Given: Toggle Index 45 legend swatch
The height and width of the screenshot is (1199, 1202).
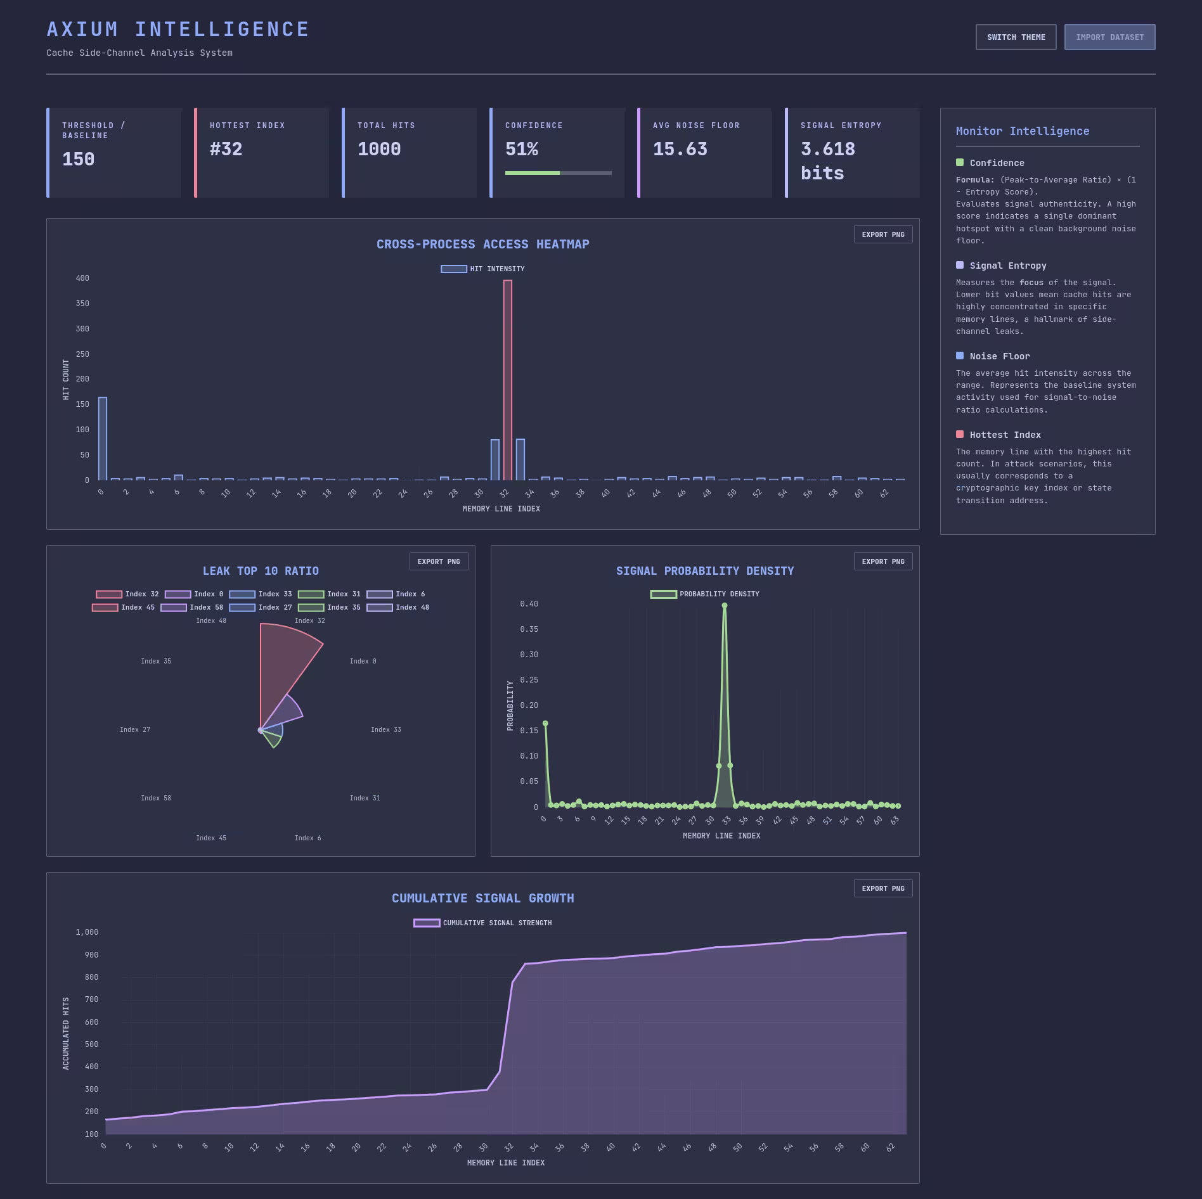Looking at the screenshot, I should (x=105, y=608).
